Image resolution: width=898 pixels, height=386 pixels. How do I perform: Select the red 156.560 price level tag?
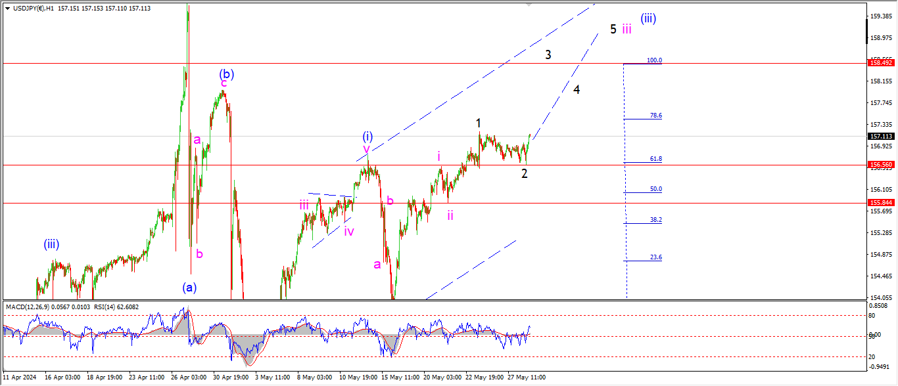coord(880,165)
